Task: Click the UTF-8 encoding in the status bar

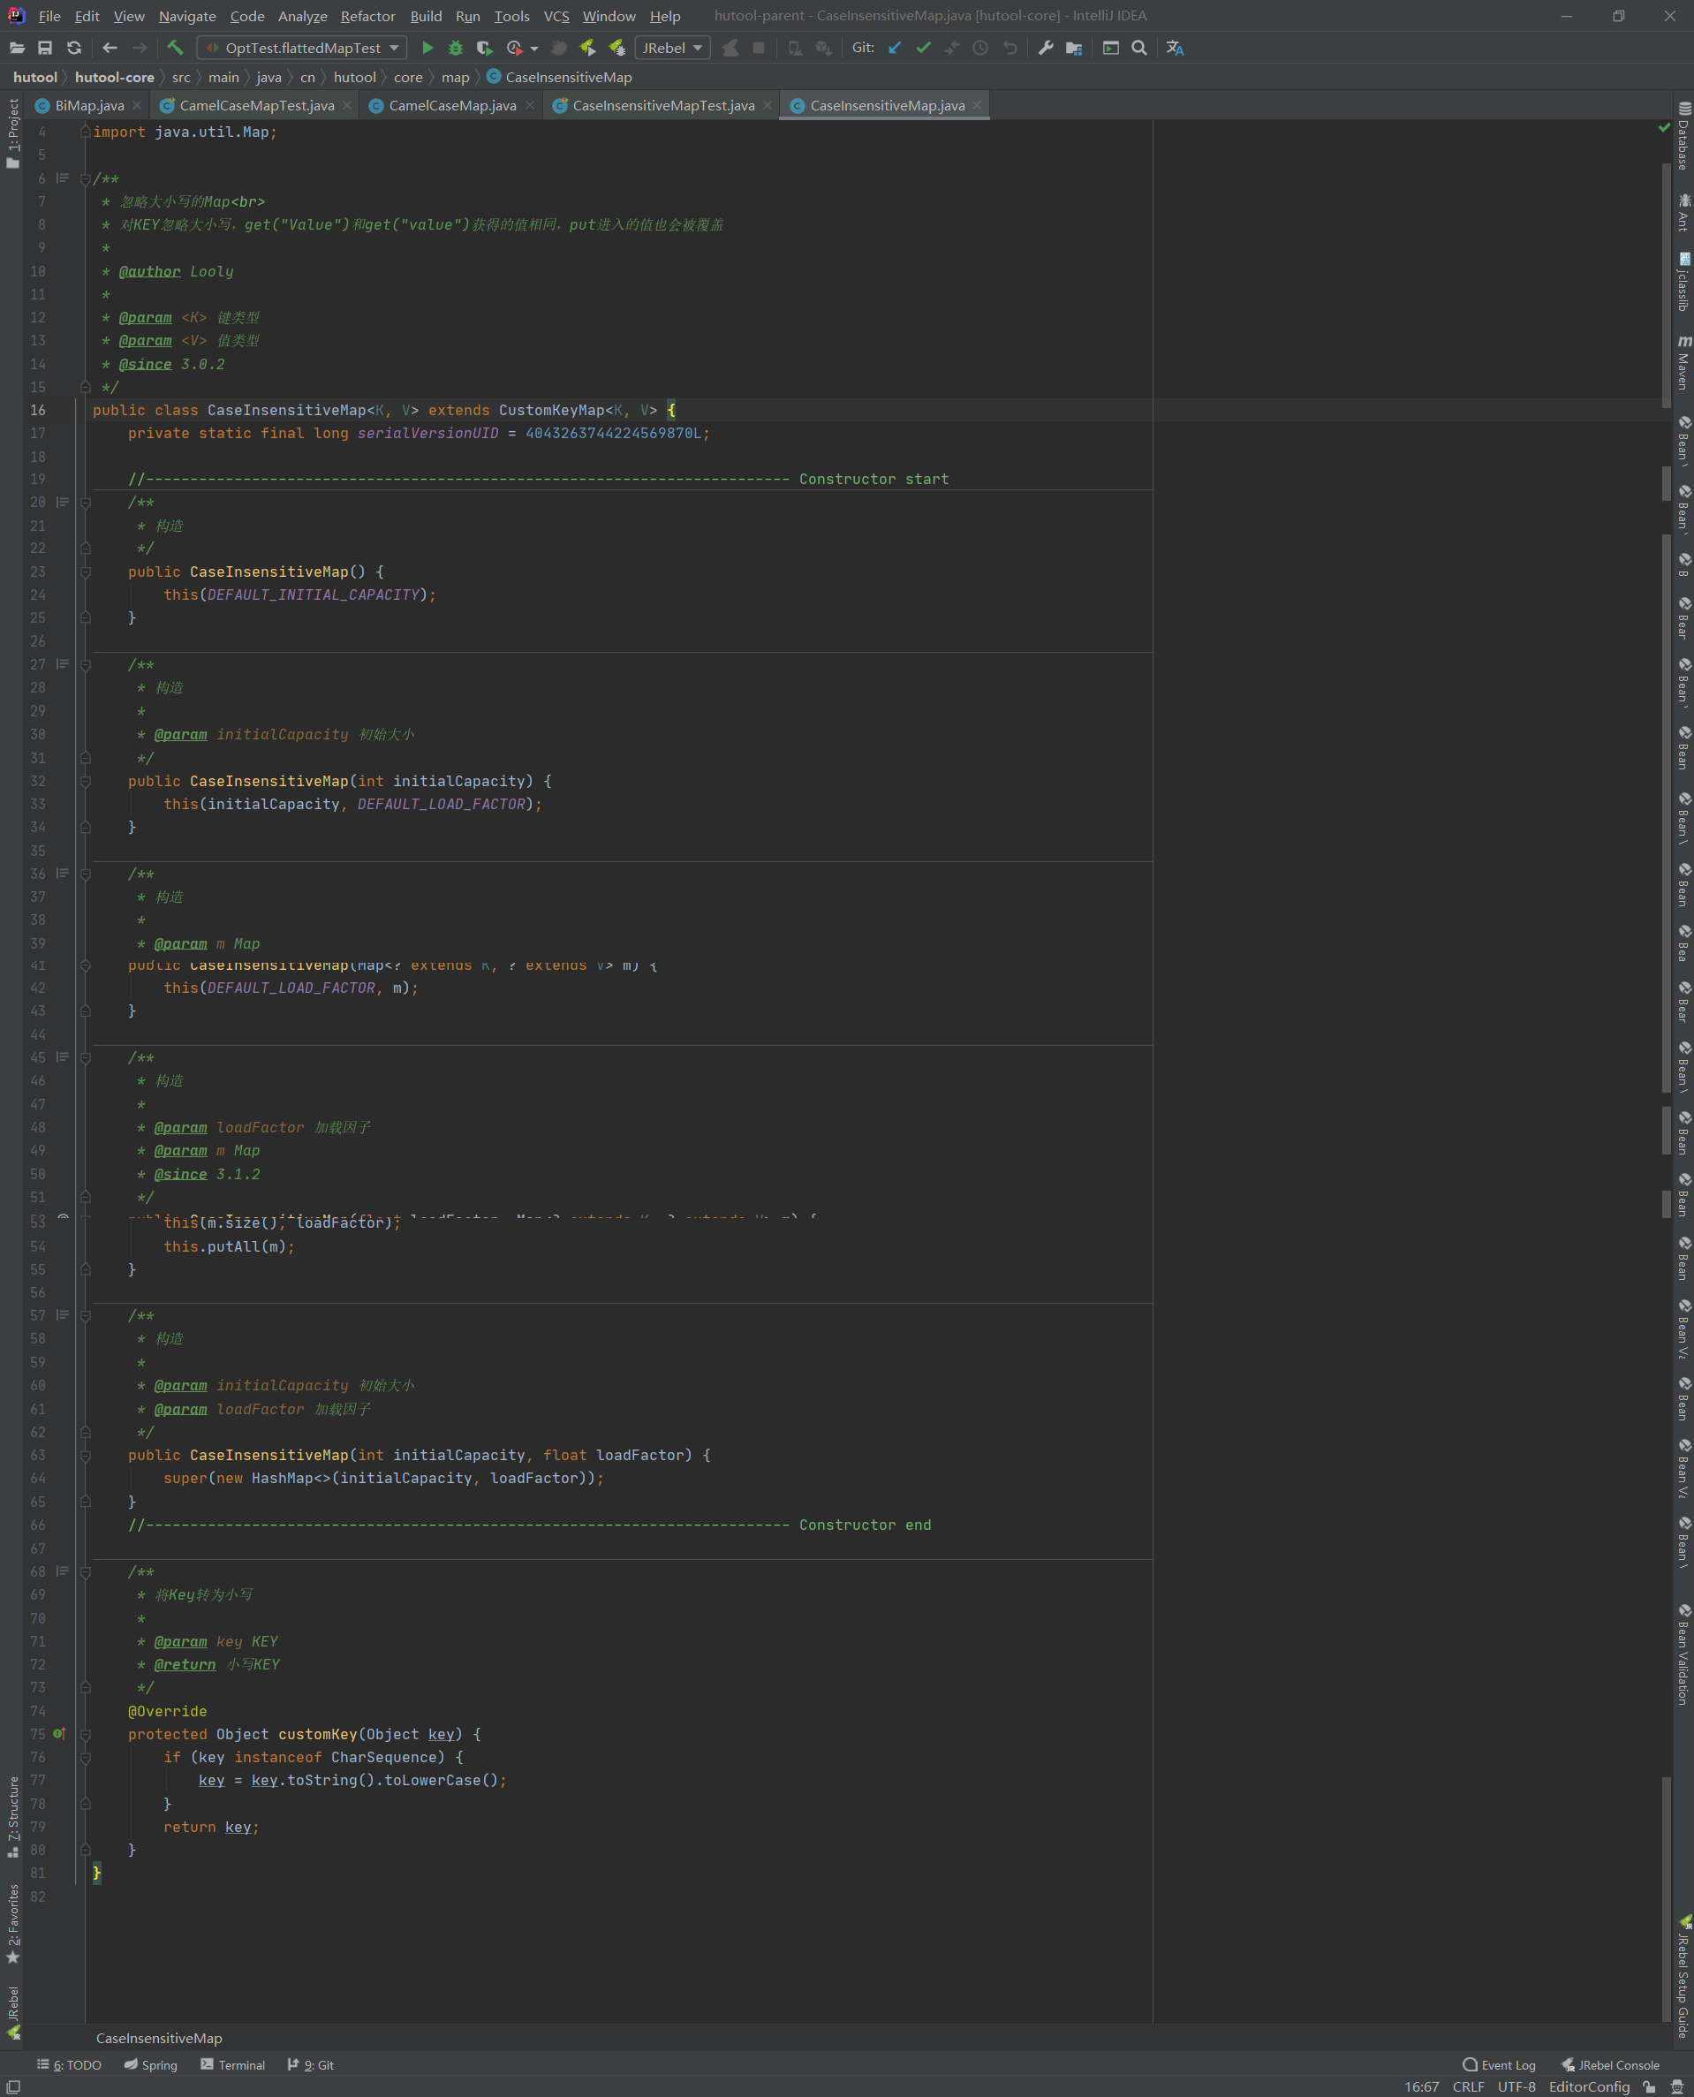Action: (1516, 2086)
